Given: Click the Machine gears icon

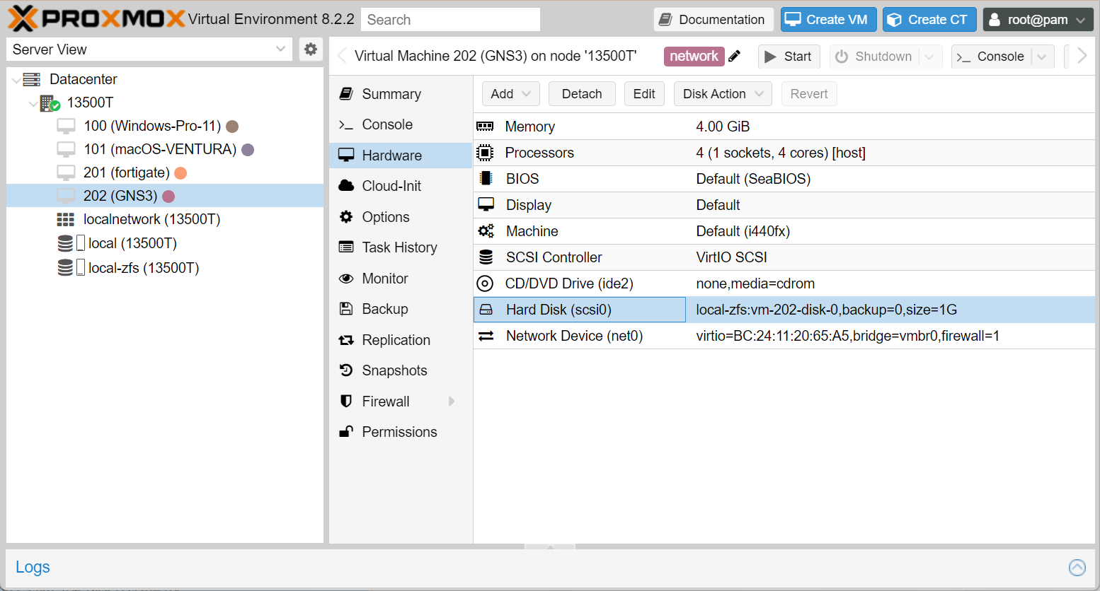Looking at the screenshot, I should [486, 231].
